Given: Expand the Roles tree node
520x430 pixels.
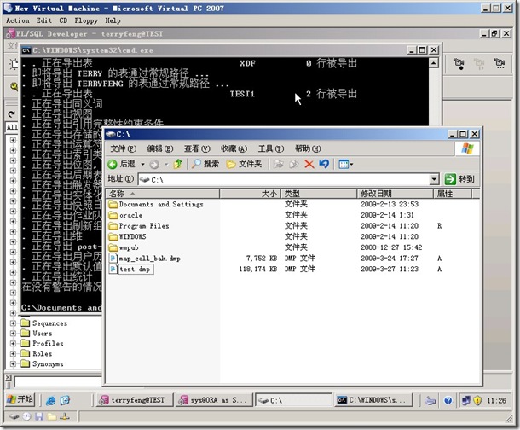Looking at the screenshot, I should [14, 353].
